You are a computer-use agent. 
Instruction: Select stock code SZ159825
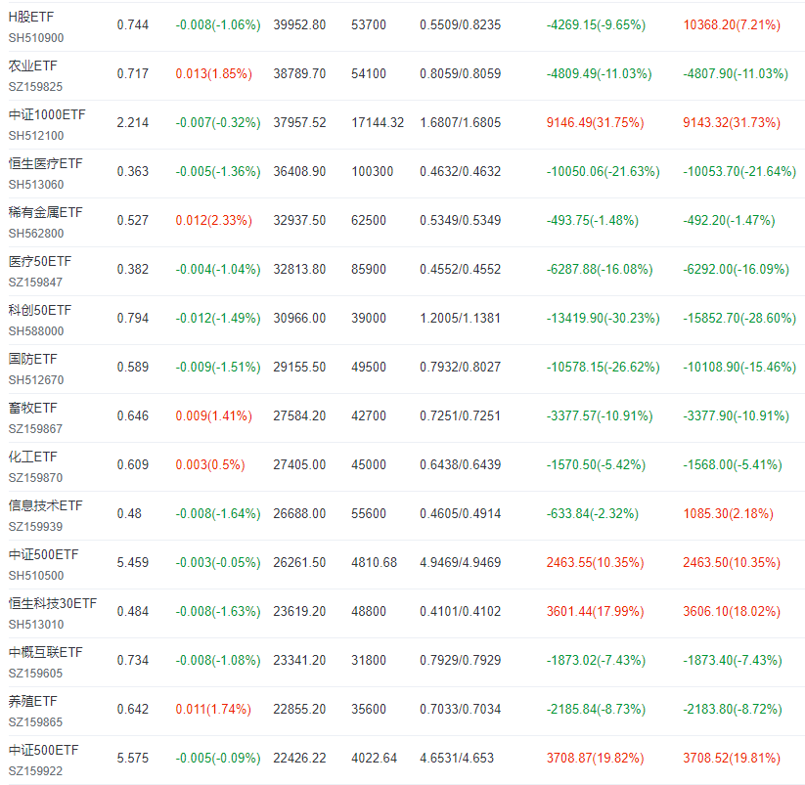point(35,87)
